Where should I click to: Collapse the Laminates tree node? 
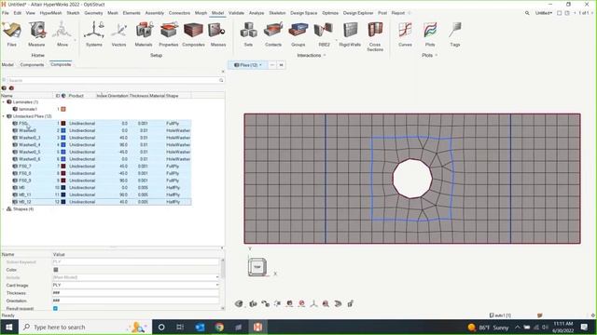click(4, 102)
